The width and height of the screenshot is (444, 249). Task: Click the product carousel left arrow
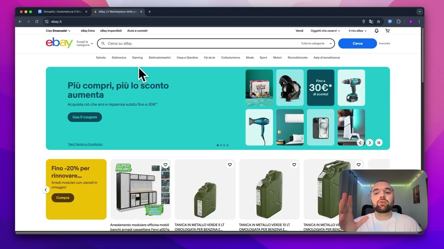point(46,190)
